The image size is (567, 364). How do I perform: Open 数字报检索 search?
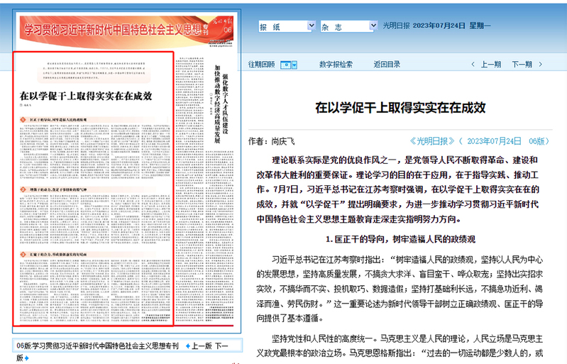[x=336, y=65]
